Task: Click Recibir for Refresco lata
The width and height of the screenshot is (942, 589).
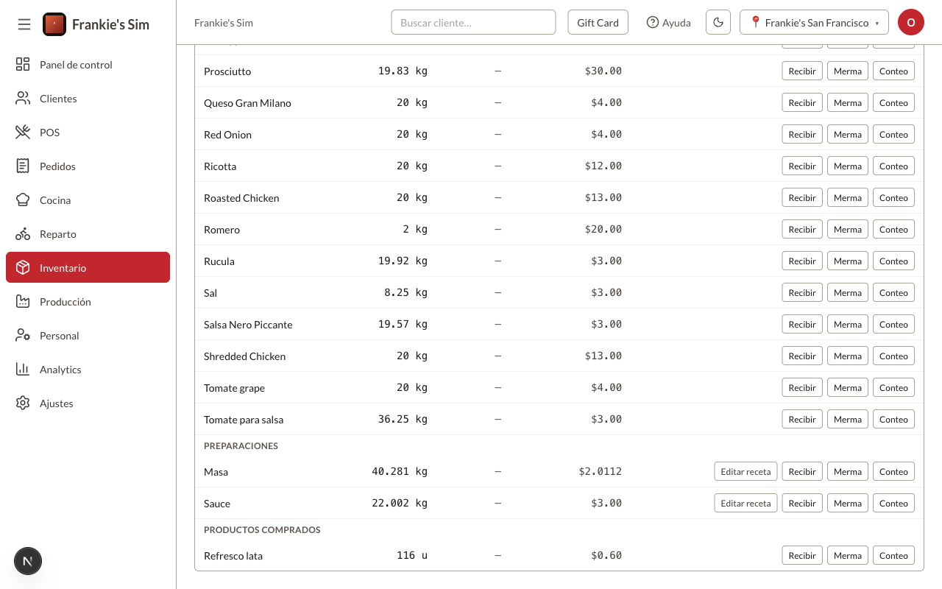Action: (802, 555)
